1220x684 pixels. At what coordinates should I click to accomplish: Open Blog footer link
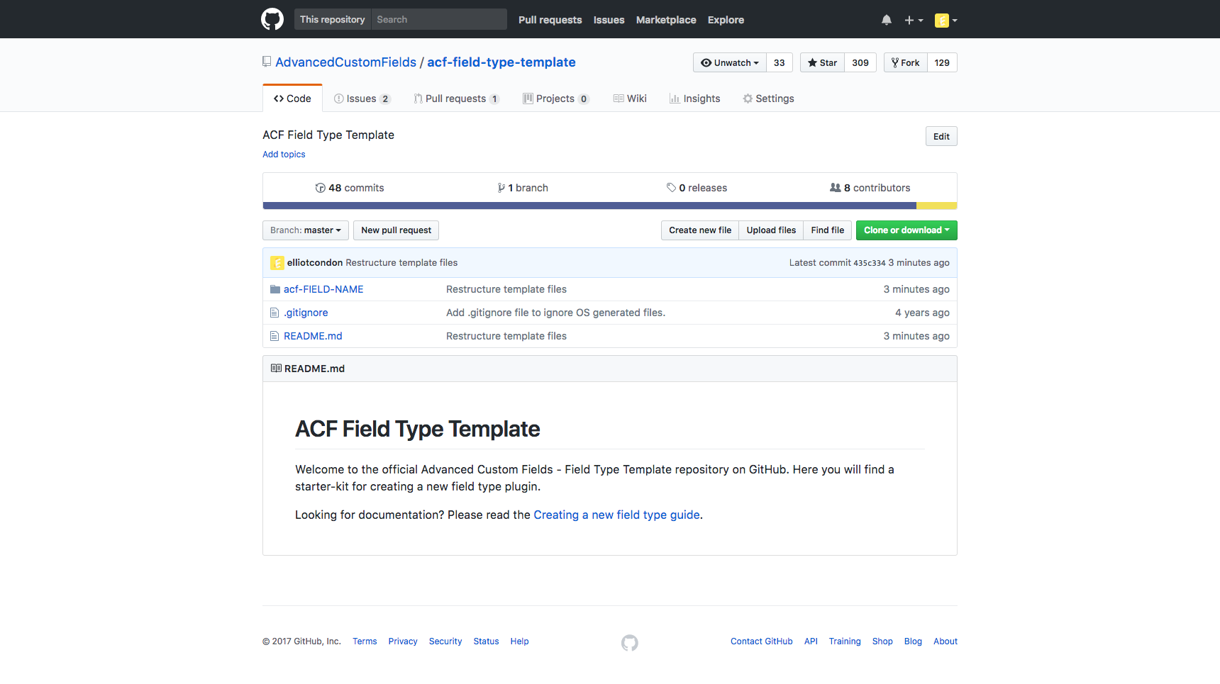pos(913,641)
